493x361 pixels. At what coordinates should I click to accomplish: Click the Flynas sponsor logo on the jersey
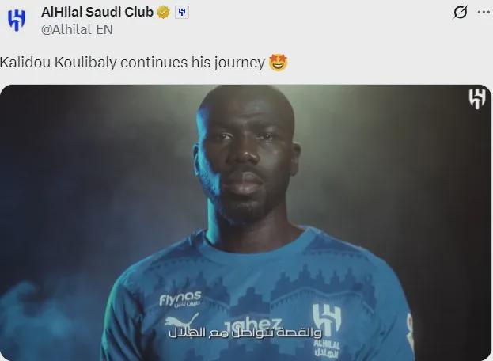180,299
